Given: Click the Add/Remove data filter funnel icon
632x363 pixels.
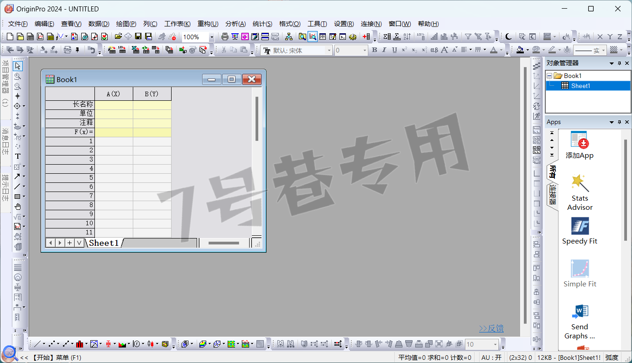Looking at the screenshot, I should coord(468,36).
